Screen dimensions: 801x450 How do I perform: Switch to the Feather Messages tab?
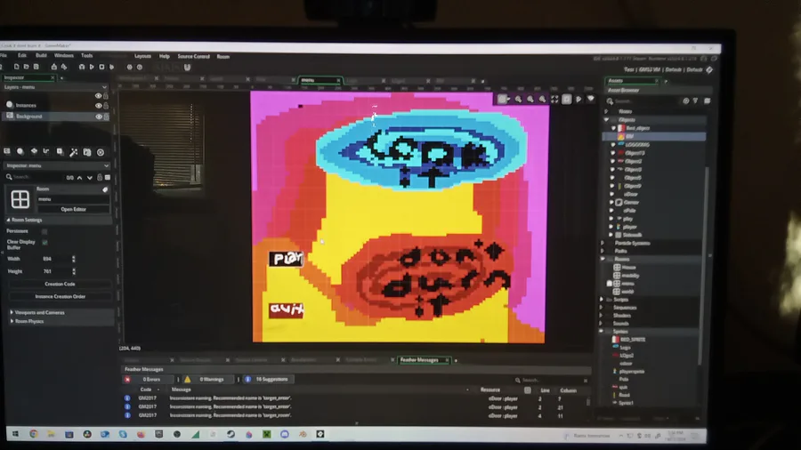(x=419, y=360)
